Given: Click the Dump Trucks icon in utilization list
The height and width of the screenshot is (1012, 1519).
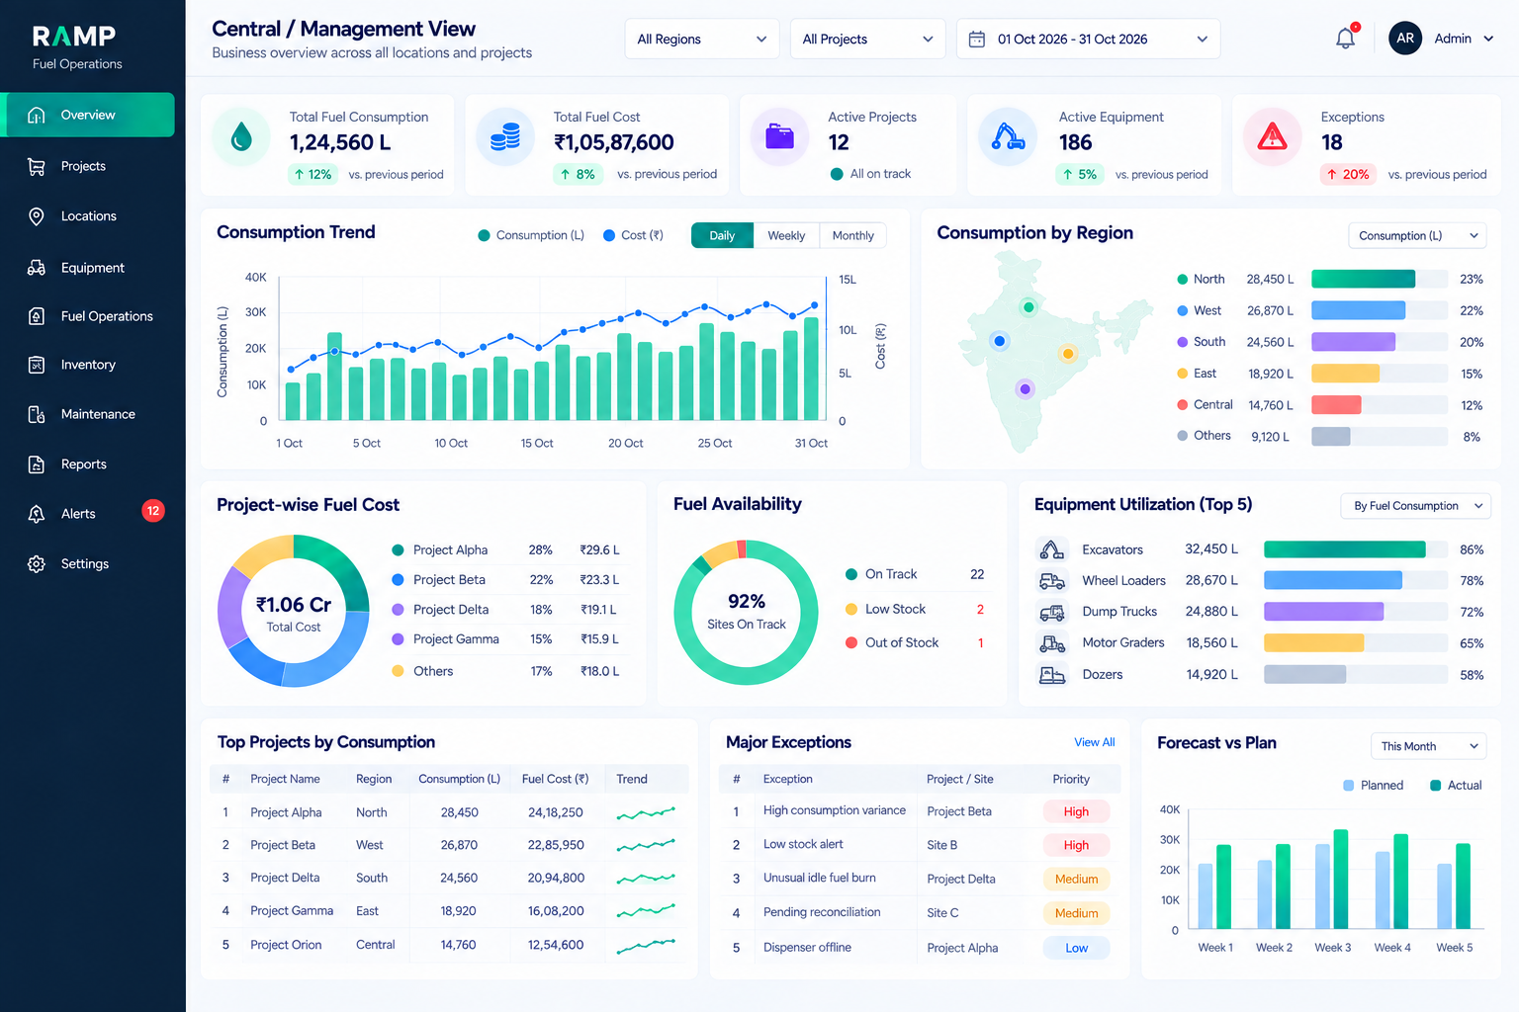Looking at the screenshot, I should [x=1052, y=613].
